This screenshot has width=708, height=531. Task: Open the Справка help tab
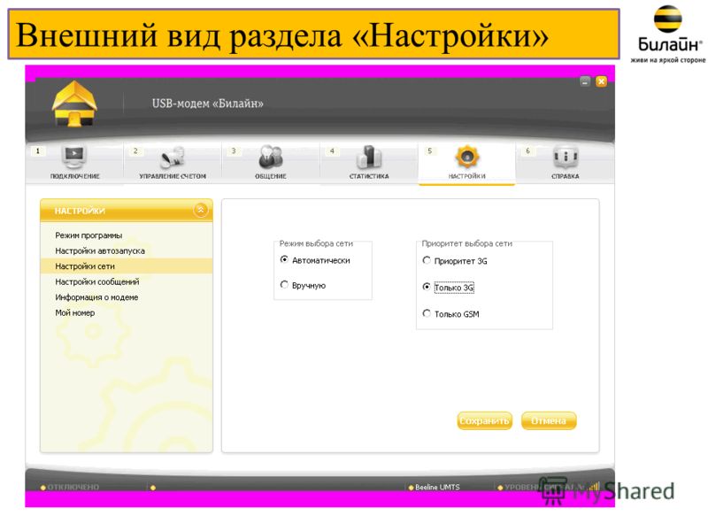pyautogui.click(x=565, y=163)
